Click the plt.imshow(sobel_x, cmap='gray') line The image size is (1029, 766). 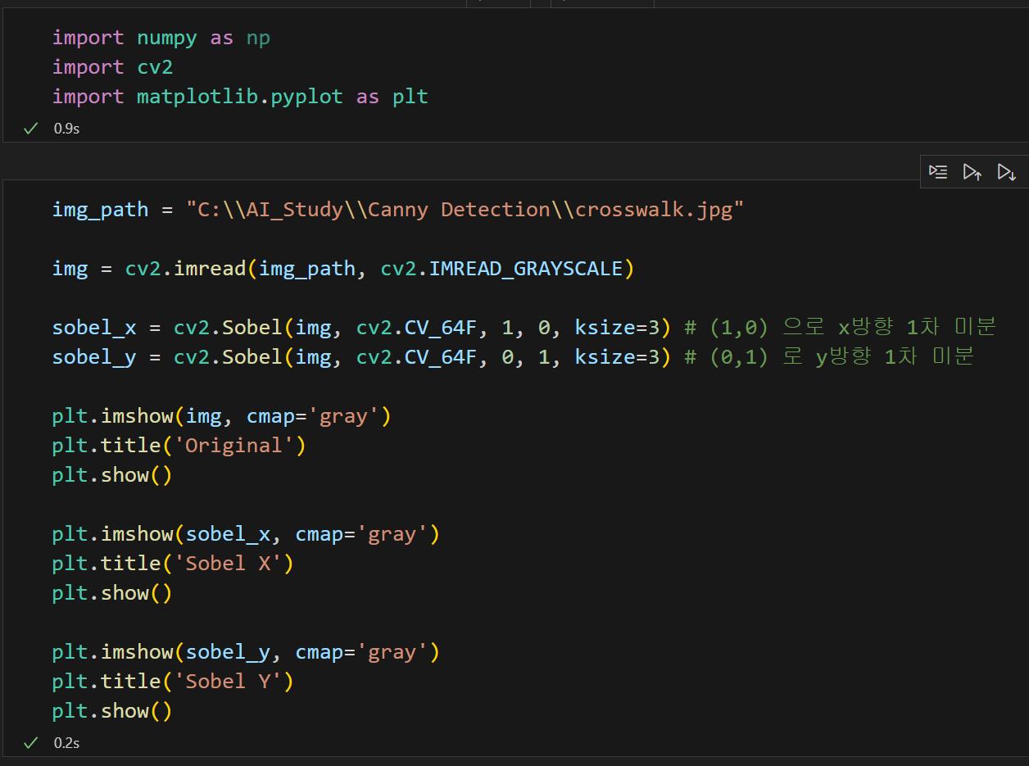pos(246,534)
